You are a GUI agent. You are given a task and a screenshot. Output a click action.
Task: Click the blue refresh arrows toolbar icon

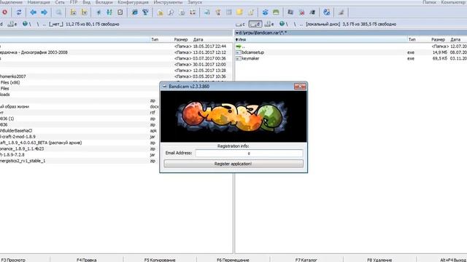[19, 12]
